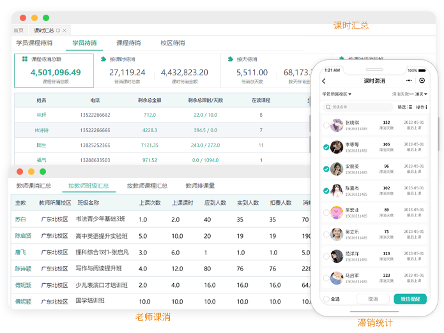Open 马启军's avatar on phone list

[x=337, y=278]
